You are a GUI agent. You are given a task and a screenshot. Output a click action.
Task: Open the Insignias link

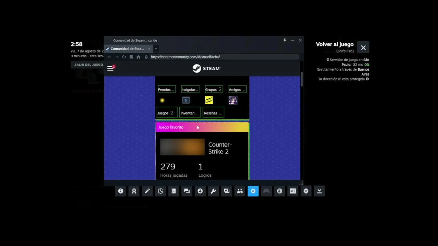click(x=190, y=90)
